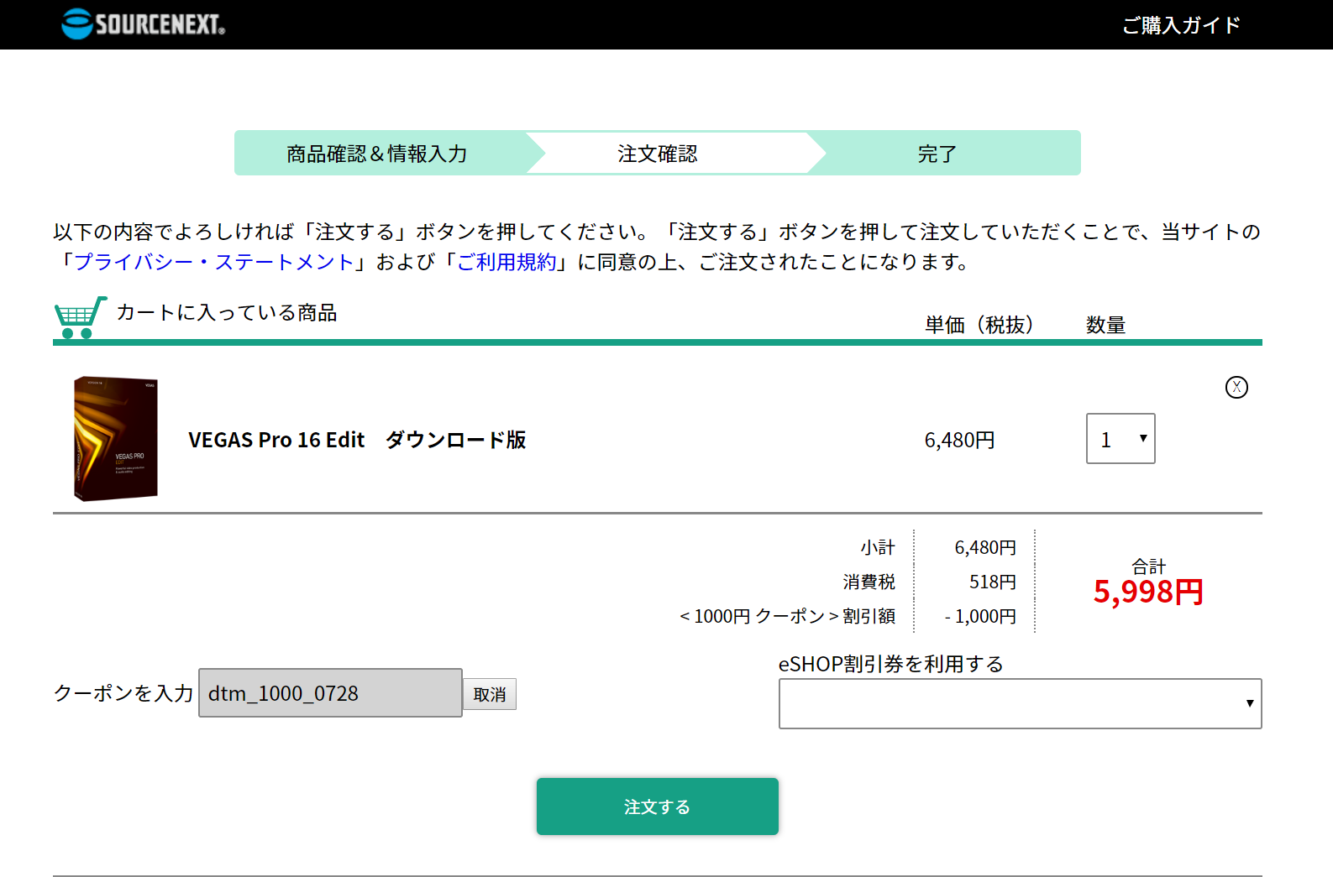This screenshot has width=1333, height=877.
Task: Click the 消費税 label
Action: 869,582
